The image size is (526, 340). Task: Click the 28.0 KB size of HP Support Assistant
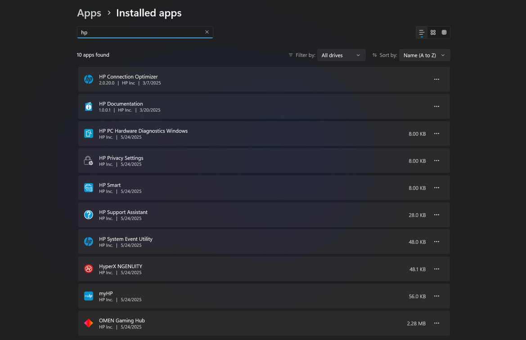point(417,215)
